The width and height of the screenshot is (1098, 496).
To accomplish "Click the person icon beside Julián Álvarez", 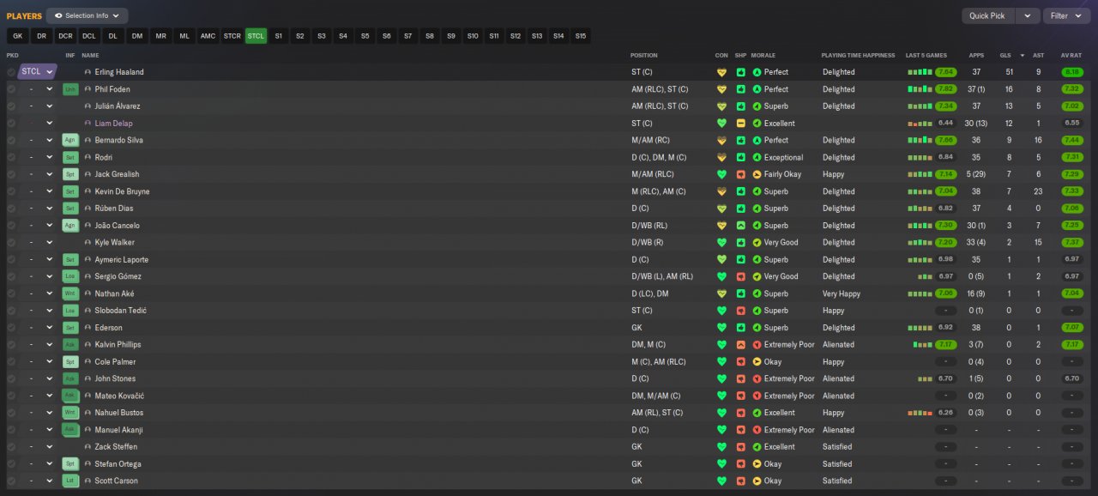I will [87, 106].
